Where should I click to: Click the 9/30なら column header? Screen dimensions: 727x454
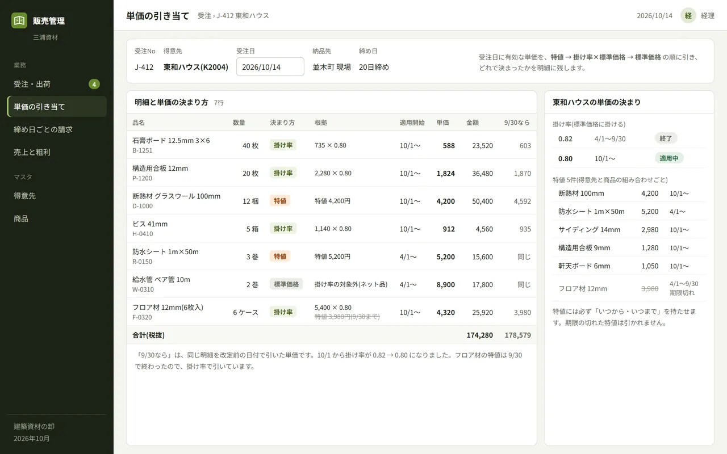pos(516,123)
